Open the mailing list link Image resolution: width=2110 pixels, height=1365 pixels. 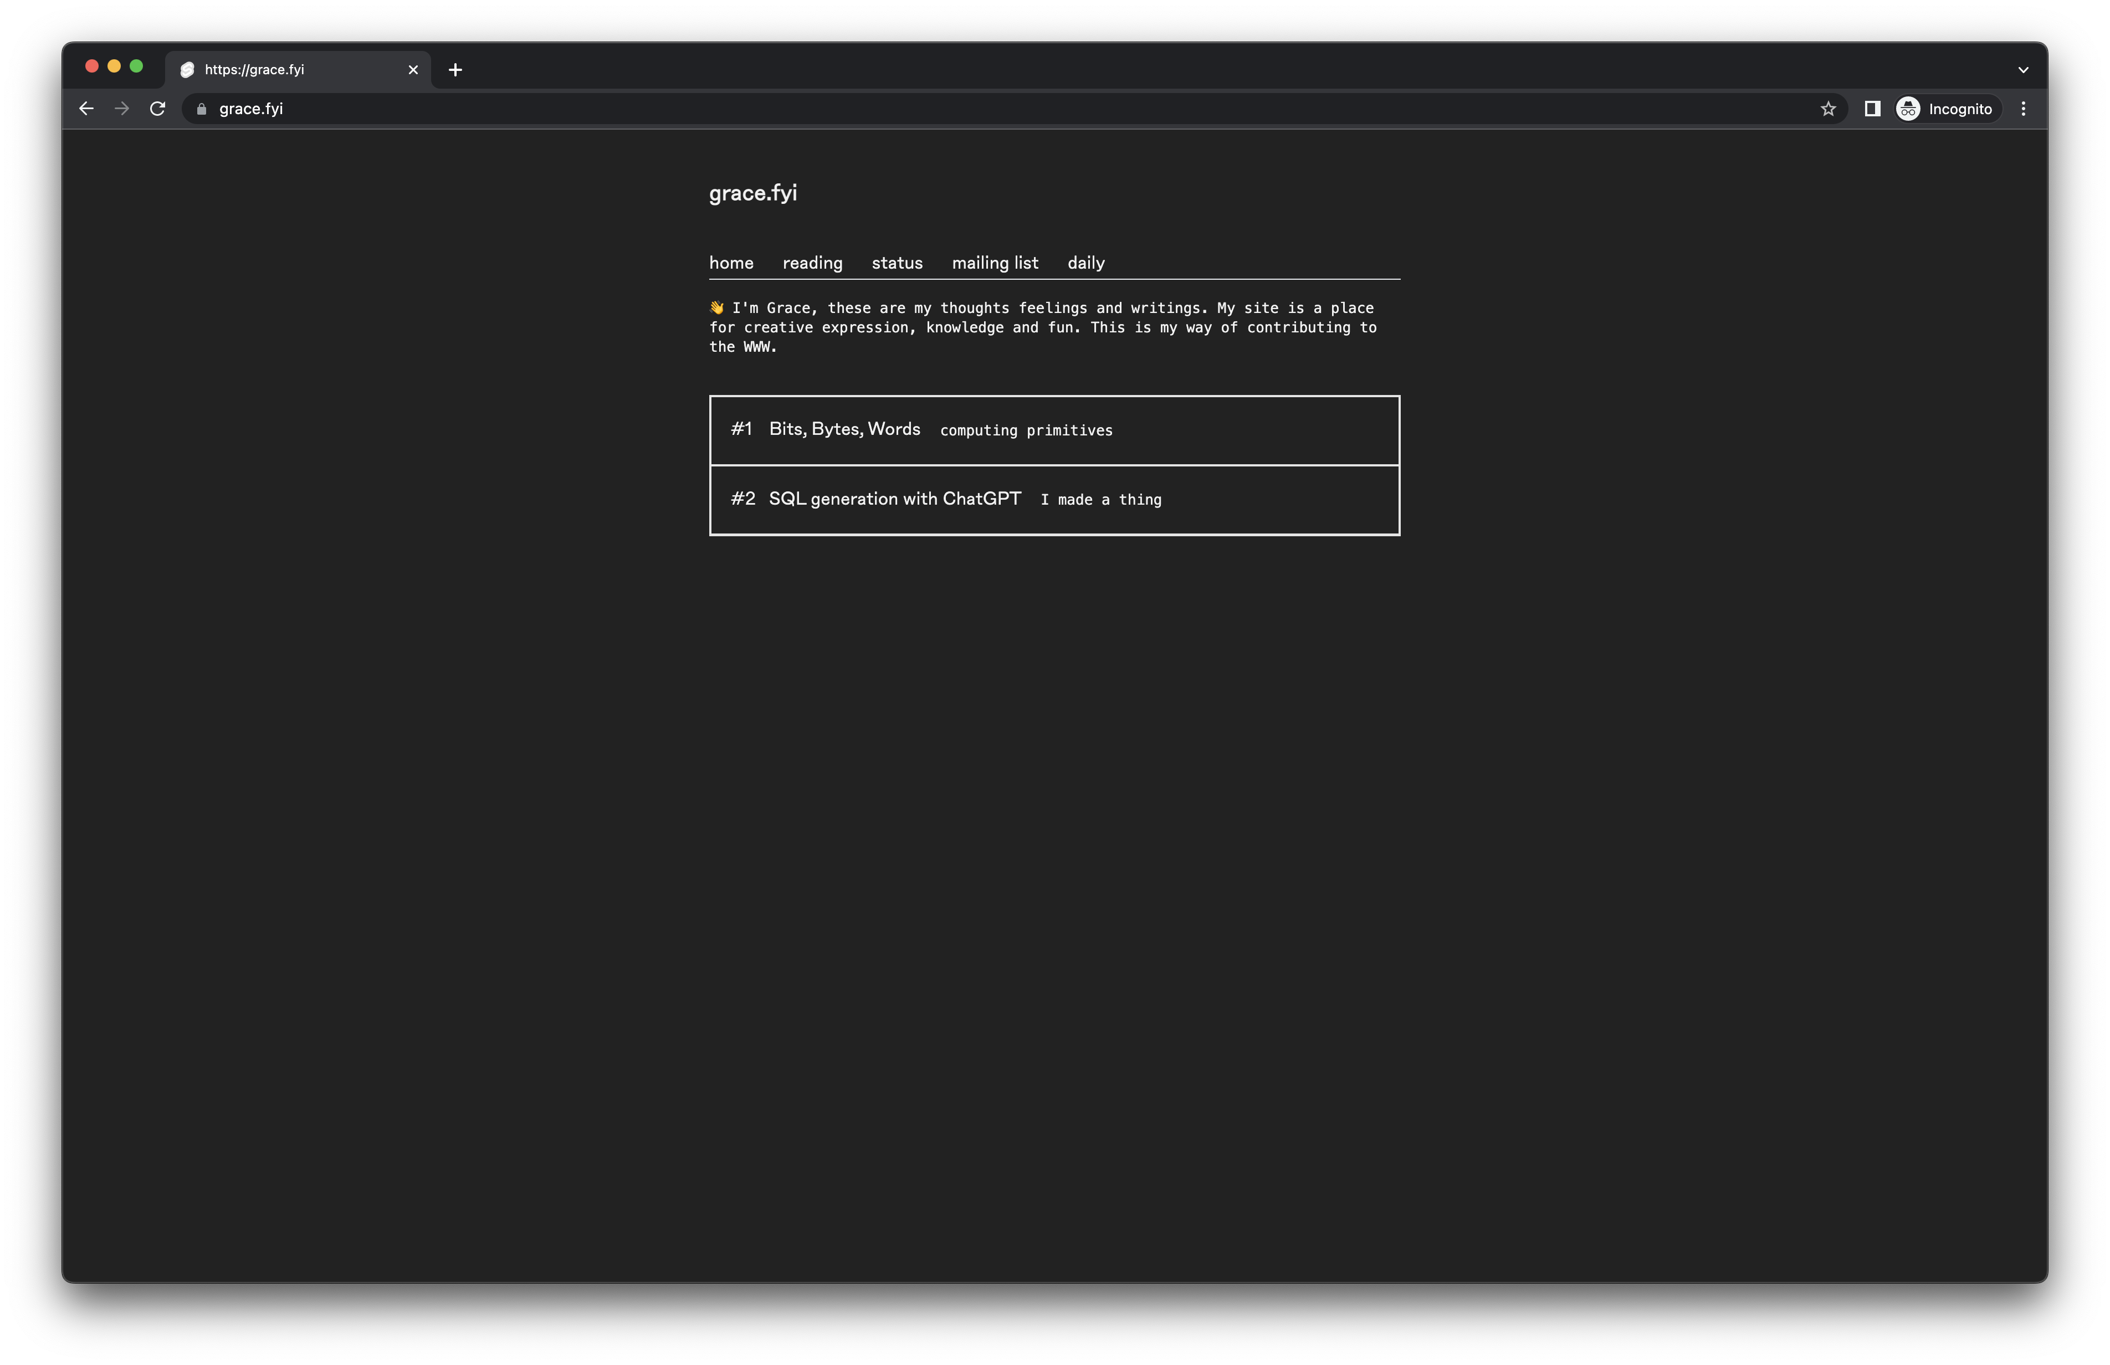coord(995,263)
